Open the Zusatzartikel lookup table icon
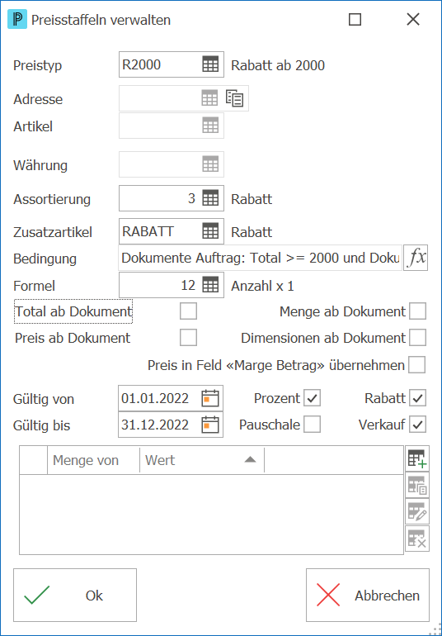The width and height of the screenshot is (442, 636). (x=210, y=231)
